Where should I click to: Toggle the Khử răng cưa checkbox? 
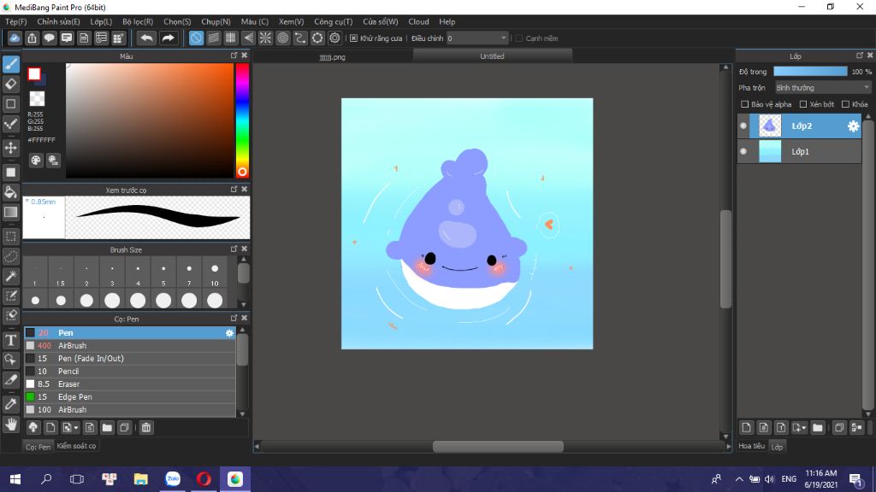point(353,38)
